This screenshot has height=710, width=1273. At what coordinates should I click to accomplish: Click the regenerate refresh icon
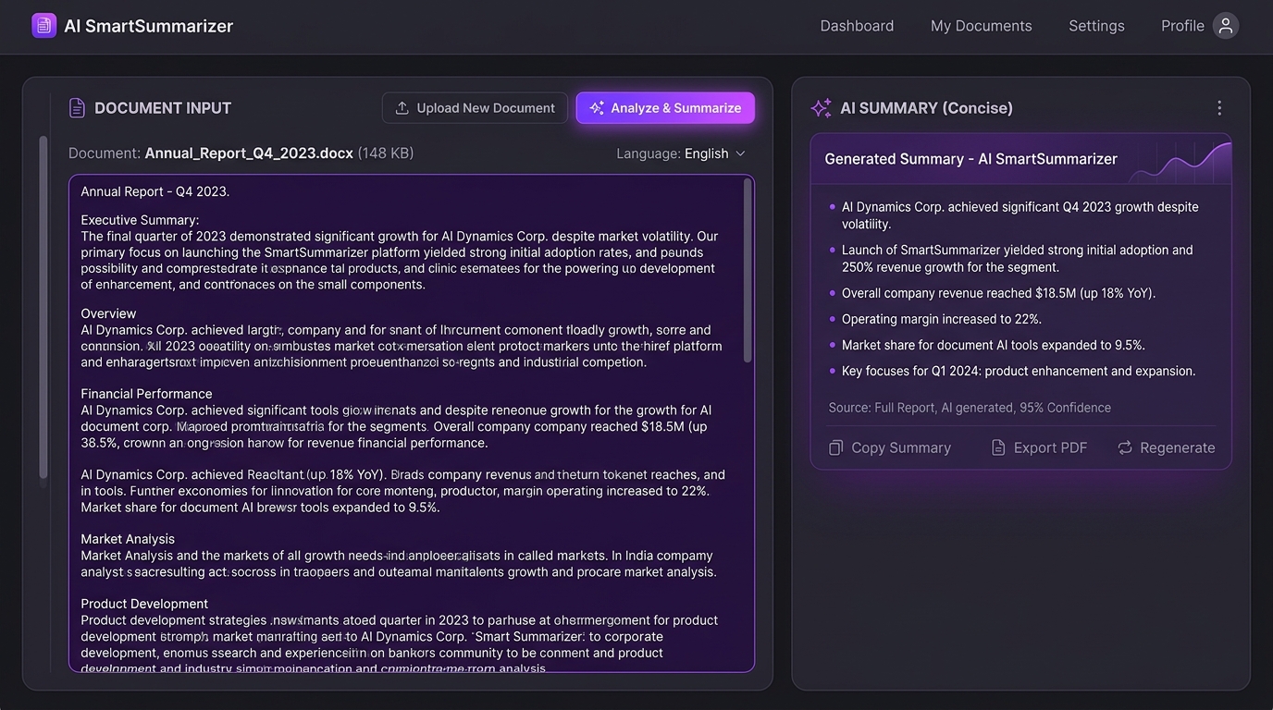click(1125, 447)
